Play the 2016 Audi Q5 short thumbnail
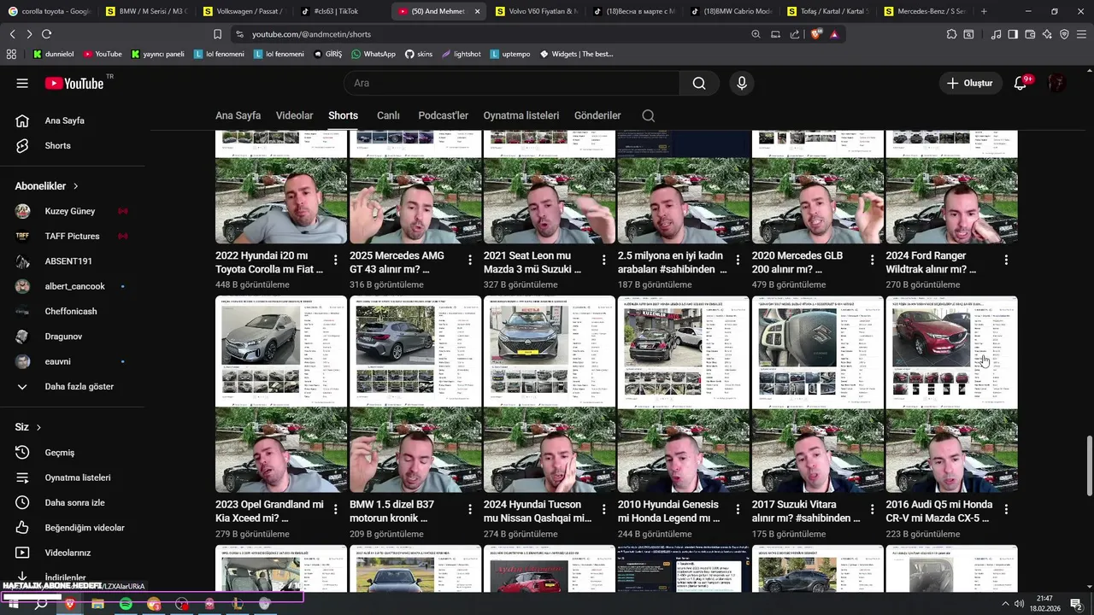 coord(951,394)
